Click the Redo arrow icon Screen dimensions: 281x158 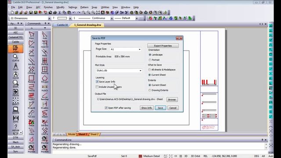tap(79, 13)
